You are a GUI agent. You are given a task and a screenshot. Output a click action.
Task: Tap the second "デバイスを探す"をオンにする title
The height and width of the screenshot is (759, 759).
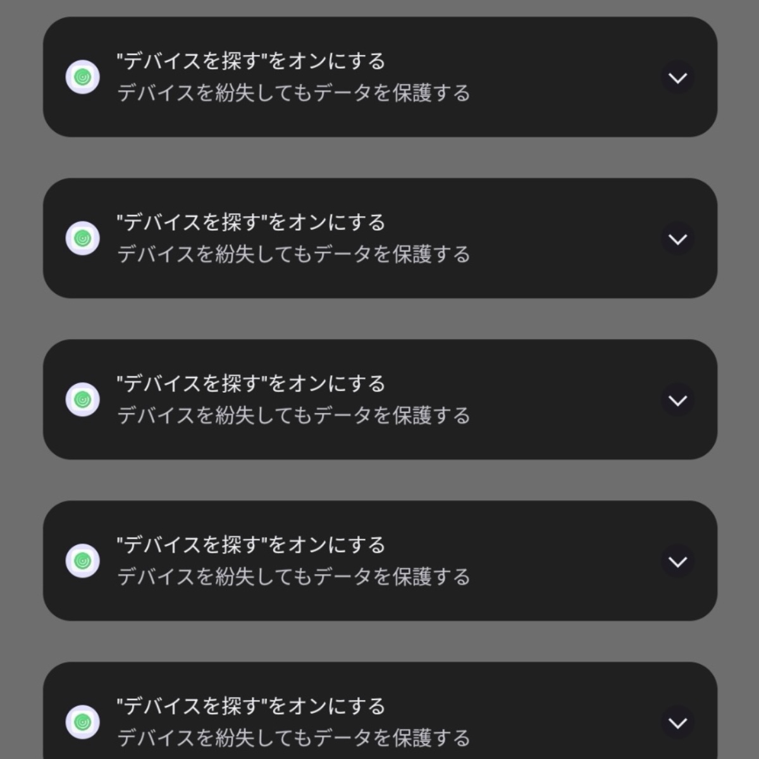251,223
